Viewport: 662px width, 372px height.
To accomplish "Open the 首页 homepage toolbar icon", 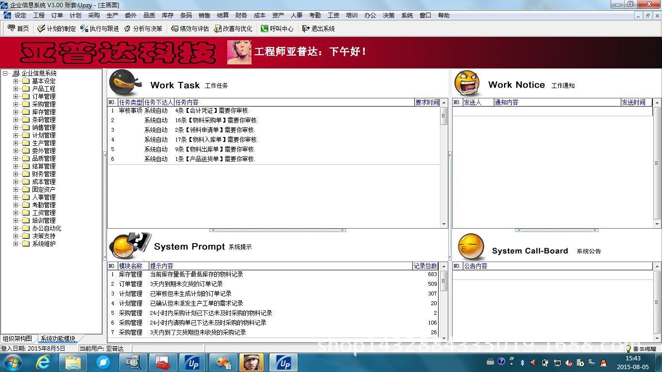I will point(18,28).
